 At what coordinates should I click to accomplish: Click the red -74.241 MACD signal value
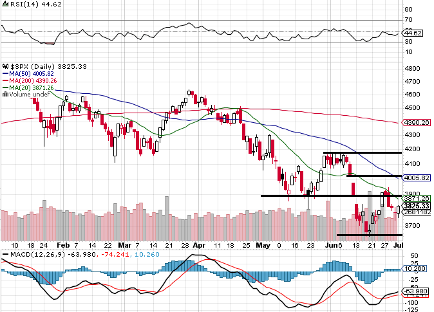tap(115, 254)
